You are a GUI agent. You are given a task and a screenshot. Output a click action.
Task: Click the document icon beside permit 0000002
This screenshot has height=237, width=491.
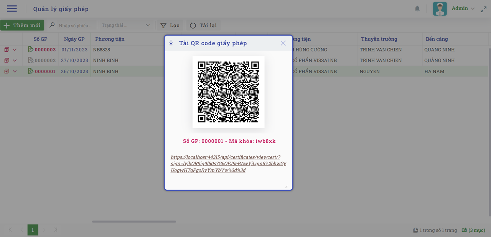(31, 60)
